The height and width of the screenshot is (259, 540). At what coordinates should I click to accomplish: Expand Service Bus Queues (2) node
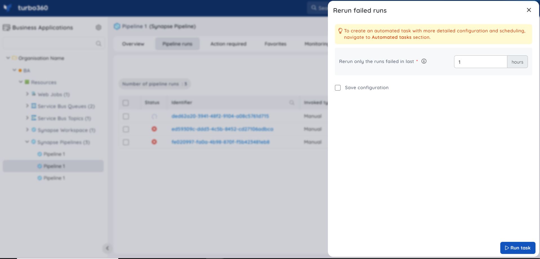tap(27, 106)
